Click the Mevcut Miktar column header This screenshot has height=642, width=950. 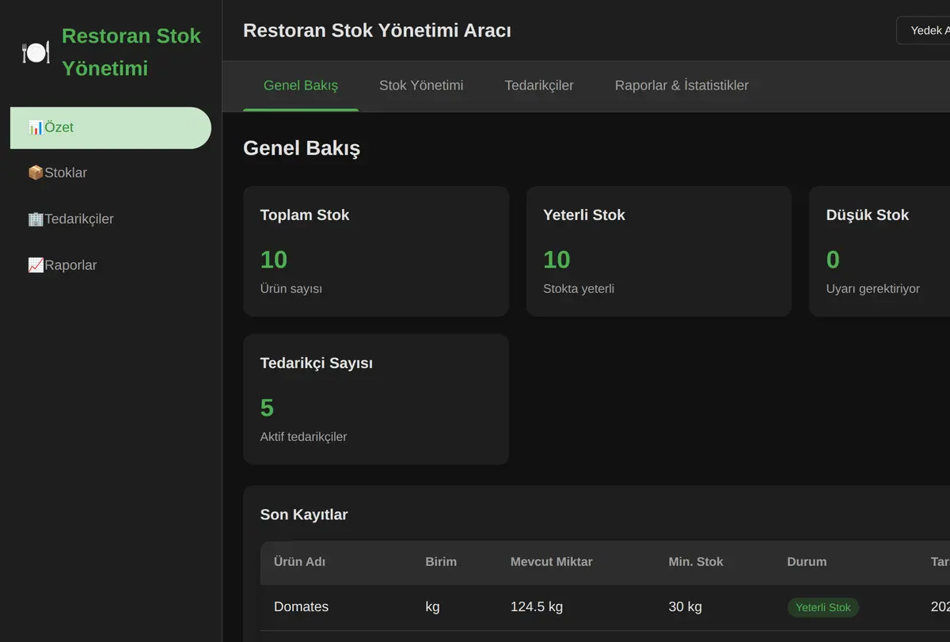click(552, 562)
